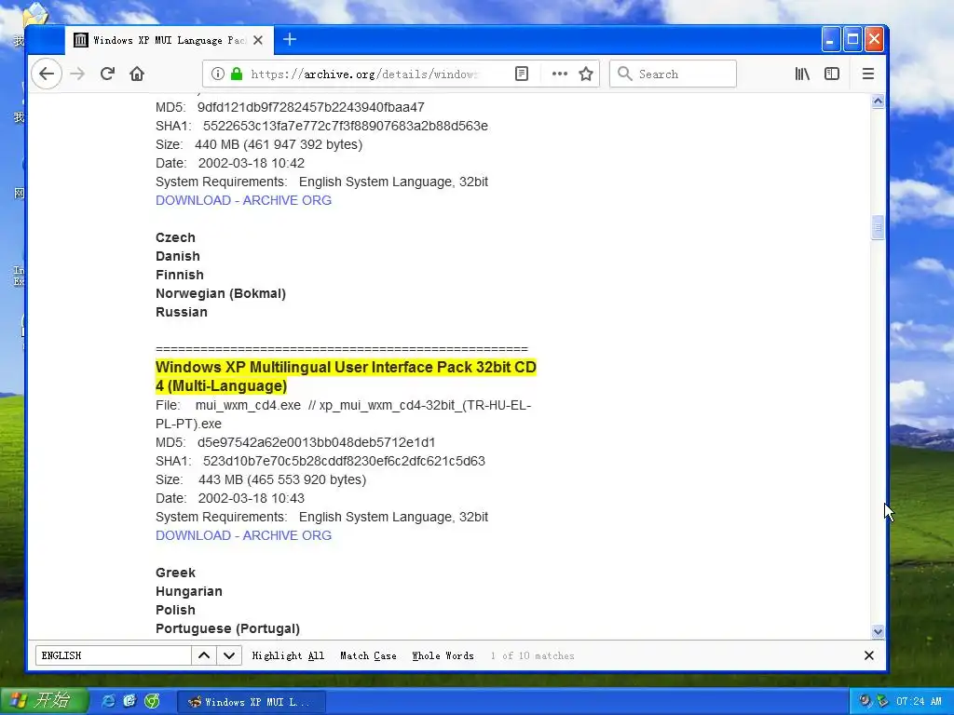954x715 pixels.
Task: Click the green shield quick launch icon
Action: coord(152,702)
